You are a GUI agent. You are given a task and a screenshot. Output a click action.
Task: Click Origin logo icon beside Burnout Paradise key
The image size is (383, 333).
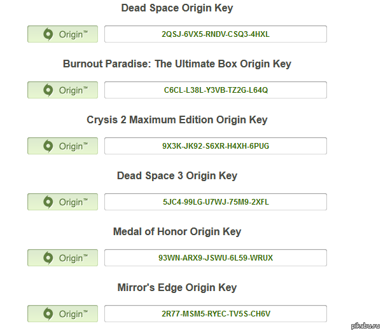47,90
